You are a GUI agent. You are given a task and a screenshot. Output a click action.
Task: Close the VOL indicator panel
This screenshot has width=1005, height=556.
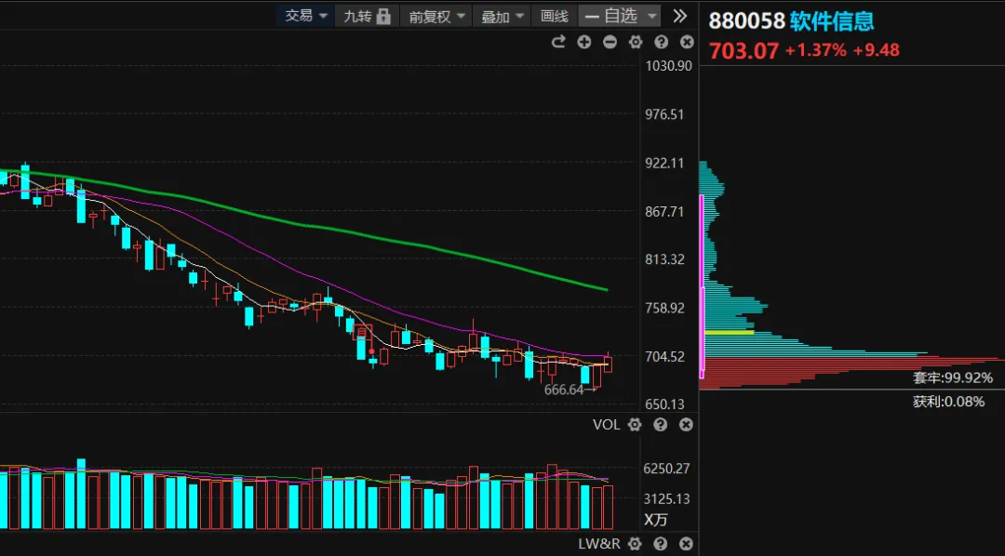[687, 425]
